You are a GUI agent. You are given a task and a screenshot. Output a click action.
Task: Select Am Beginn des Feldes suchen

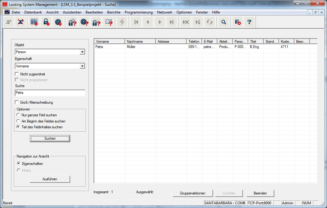18,121
